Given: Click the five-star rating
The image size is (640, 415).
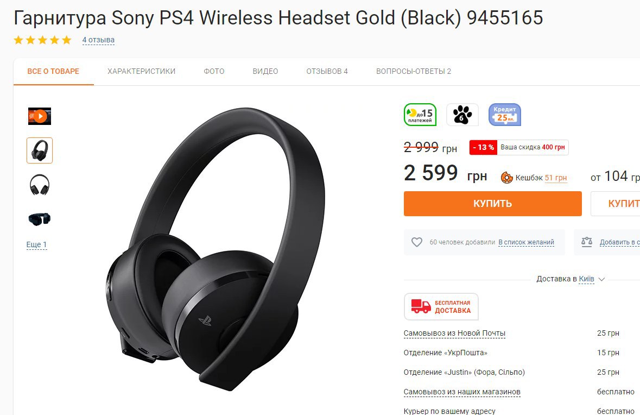Looking at the screenshot, I should (x=42, y=40).
